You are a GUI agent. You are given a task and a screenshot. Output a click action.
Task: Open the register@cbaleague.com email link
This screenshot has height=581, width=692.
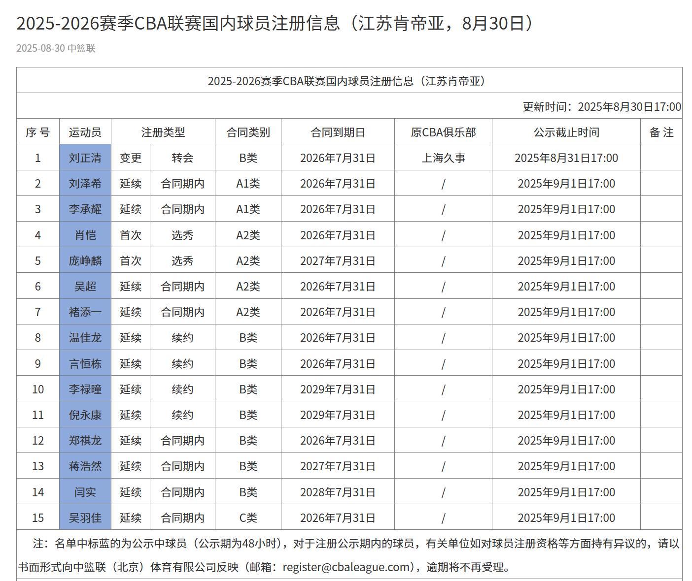[347, 567]
